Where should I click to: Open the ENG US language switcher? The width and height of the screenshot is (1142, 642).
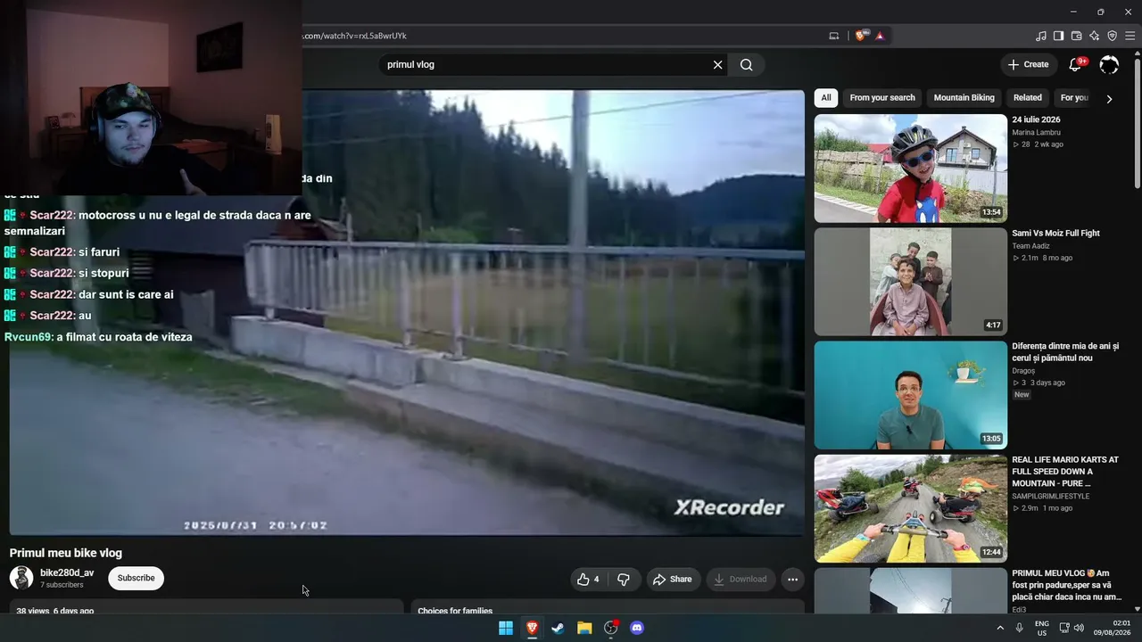[1042, 628]
